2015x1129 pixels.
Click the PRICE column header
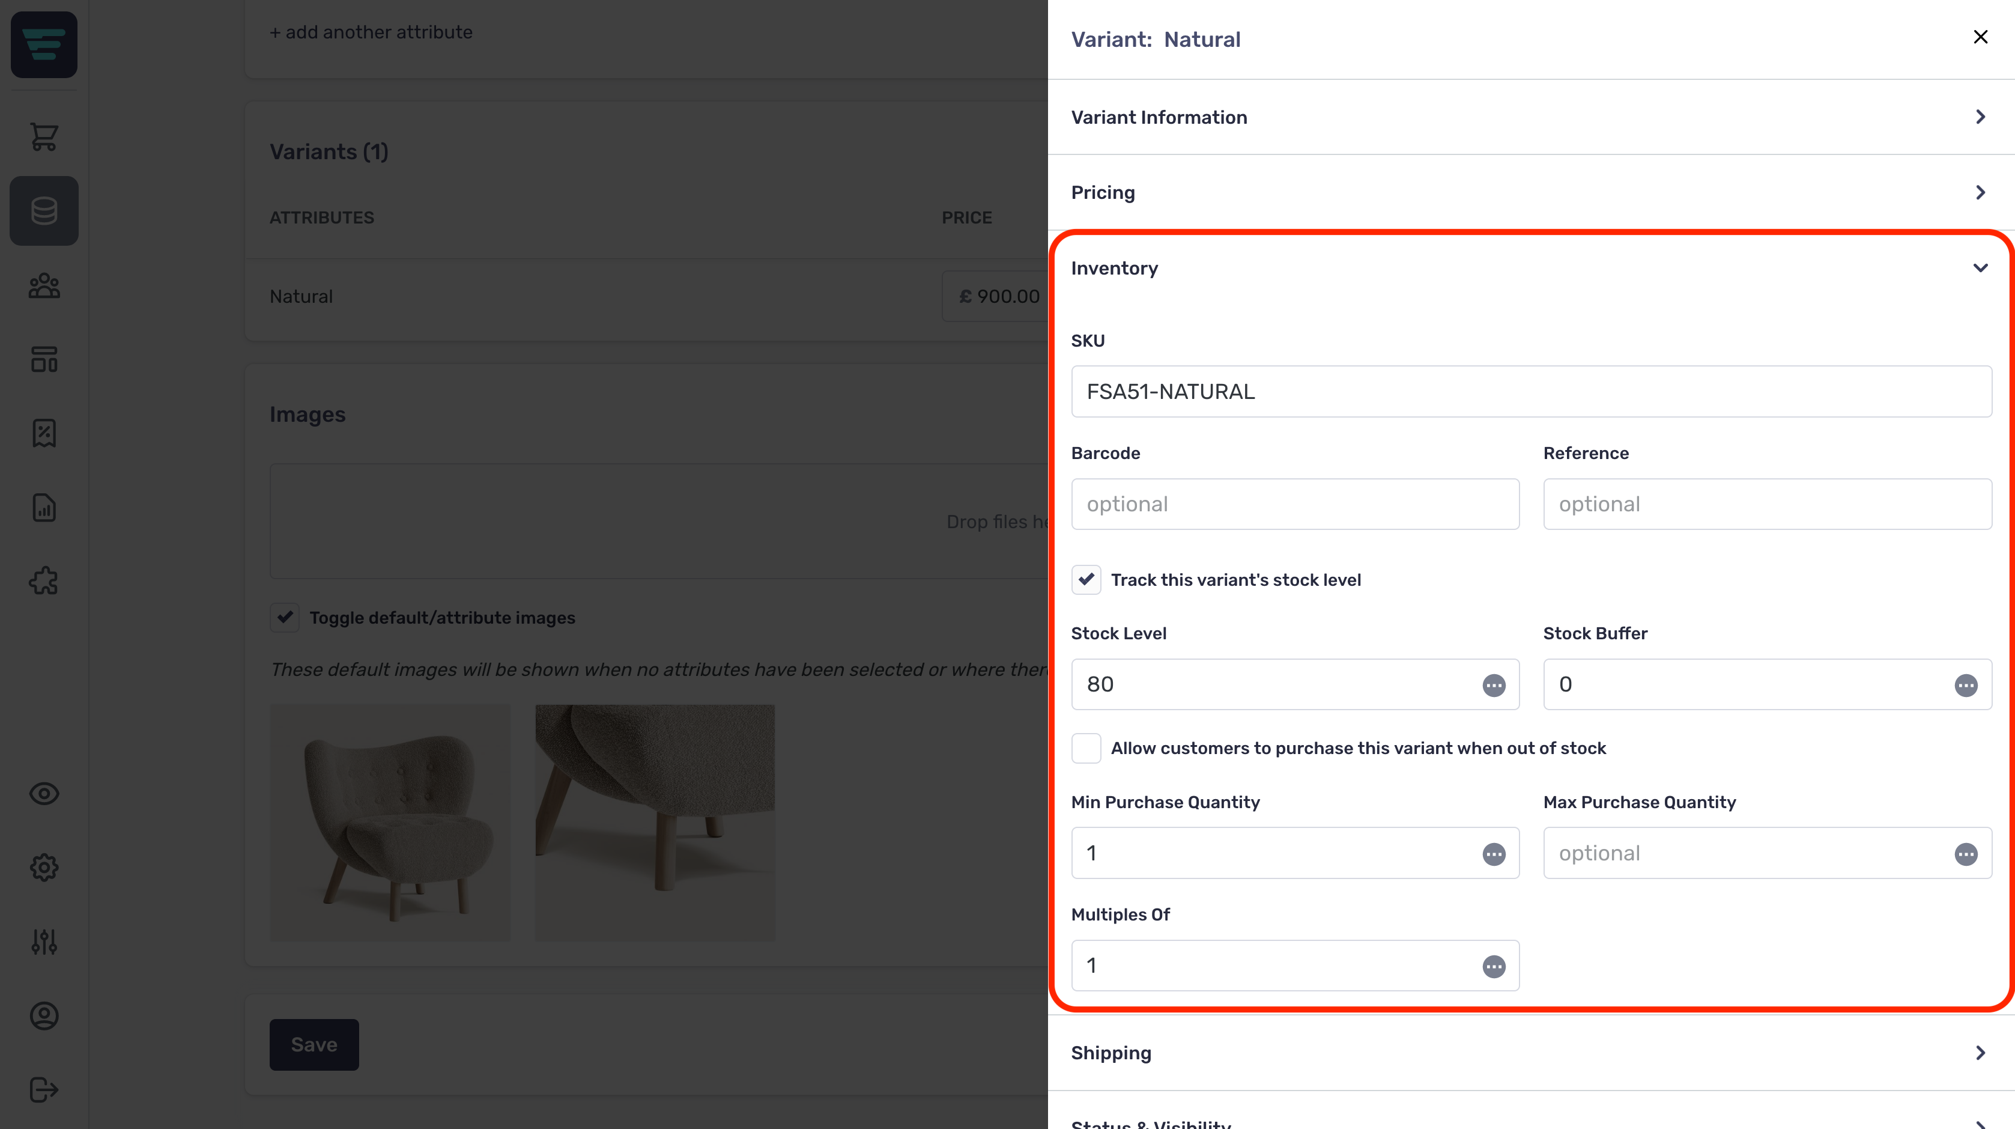coord(966,218)
